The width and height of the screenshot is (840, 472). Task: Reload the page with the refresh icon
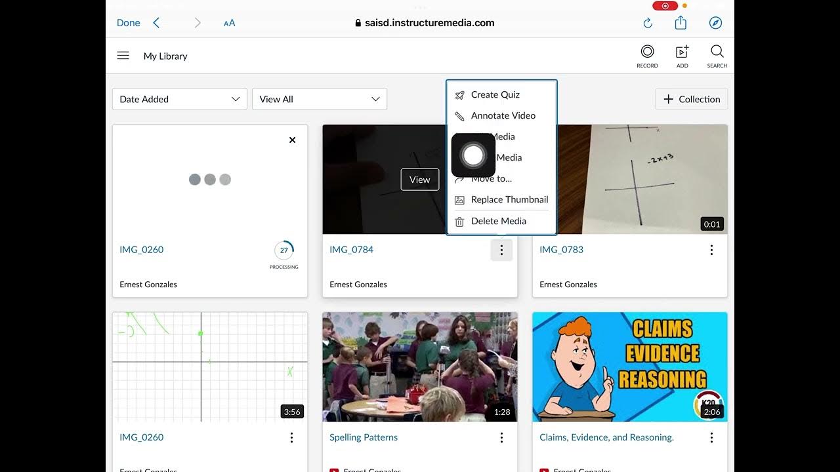point(648,23)
